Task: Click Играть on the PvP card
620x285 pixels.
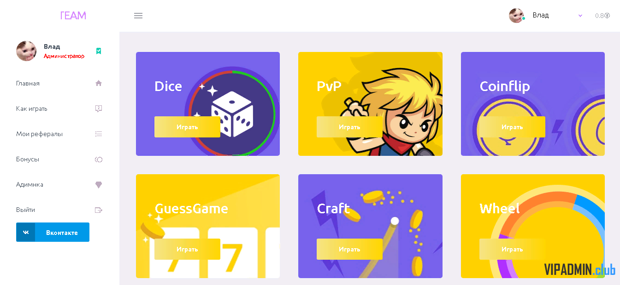Action: pyautogui.click(x=349, y=127)
